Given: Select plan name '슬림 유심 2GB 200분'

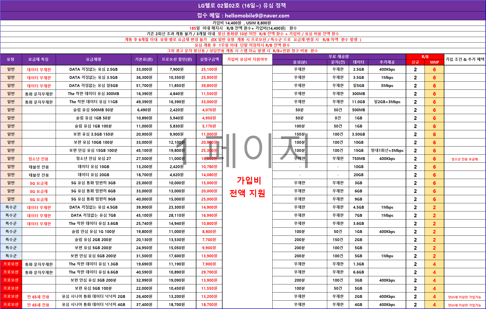Looking at the screenshot, I should (x=93, y=240).
